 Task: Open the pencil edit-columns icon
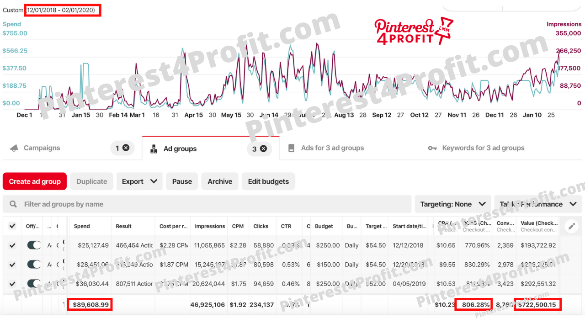572,226
